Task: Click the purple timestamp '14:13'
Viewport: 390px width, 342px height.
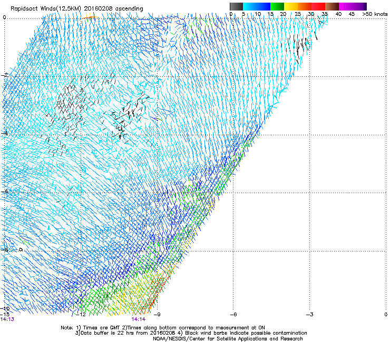Action: 7,319
